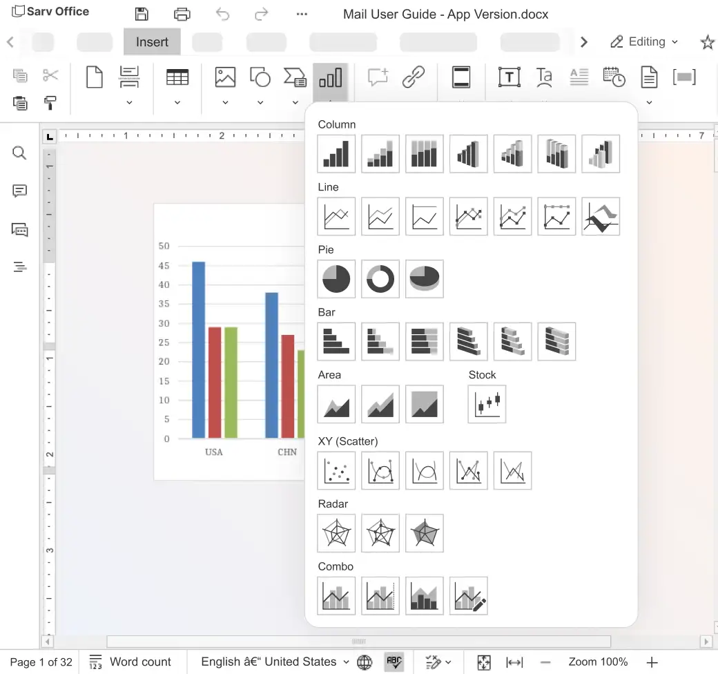Click the Save icon

(141, 14)
